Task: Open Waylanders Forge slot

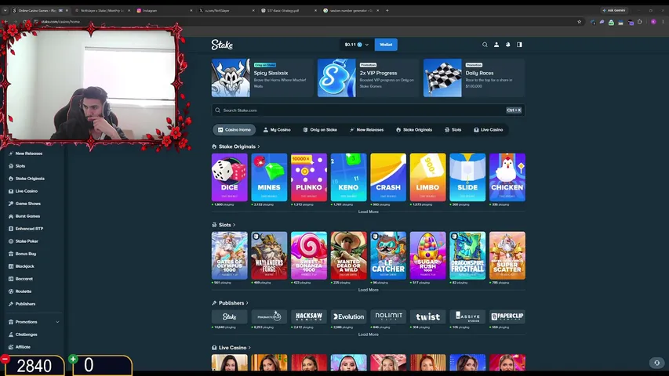Action: point(269,256)
